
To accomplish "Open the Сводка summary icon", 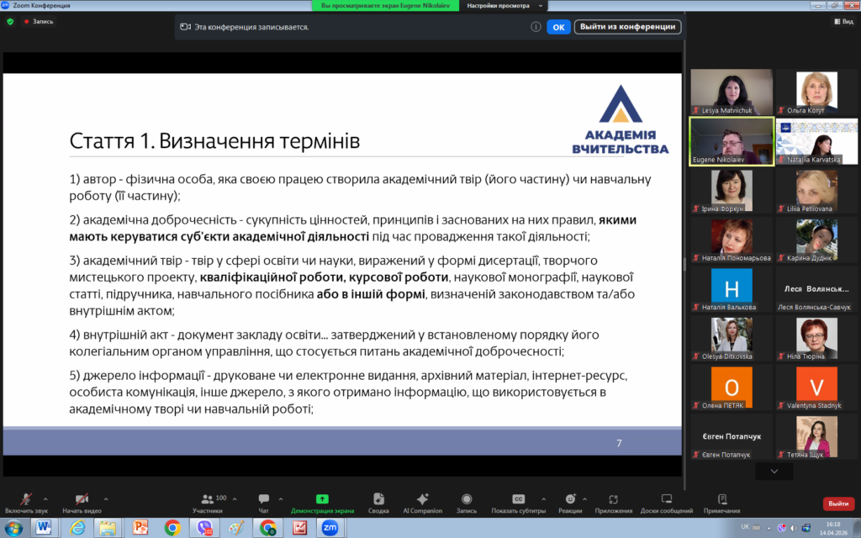I will [378, 499].
